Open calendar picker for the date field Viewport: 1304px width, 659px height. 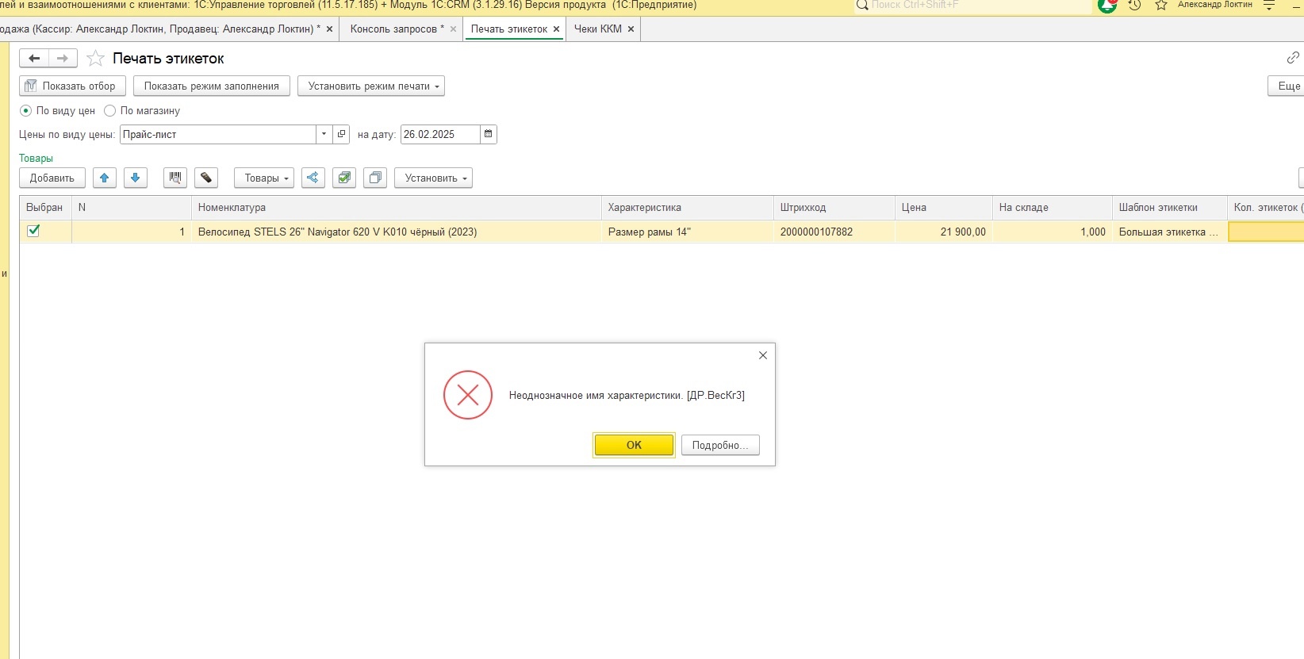click(489, 134)
